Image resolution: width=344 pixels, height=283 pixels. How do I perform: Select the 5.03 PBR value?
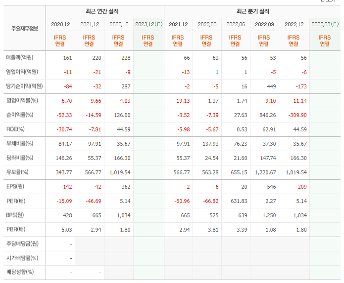tap(67, 230)
